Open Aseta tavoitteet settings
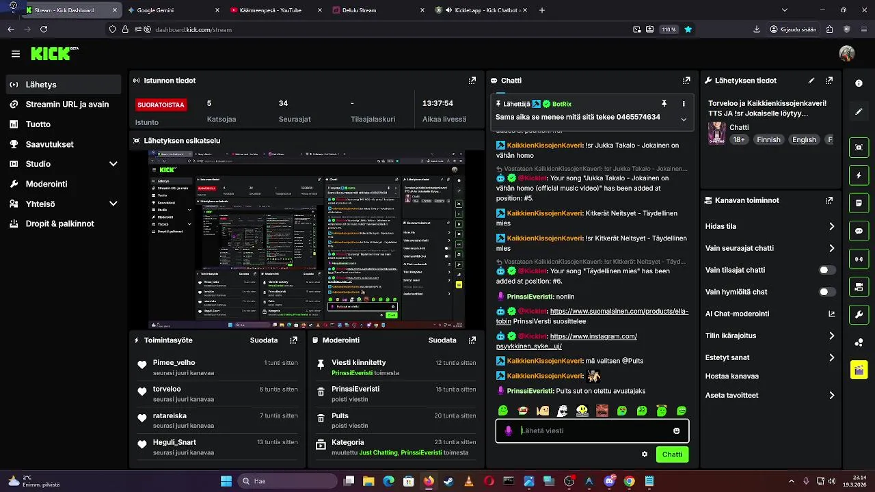This screenshot has width=875, height=492. 770,395
